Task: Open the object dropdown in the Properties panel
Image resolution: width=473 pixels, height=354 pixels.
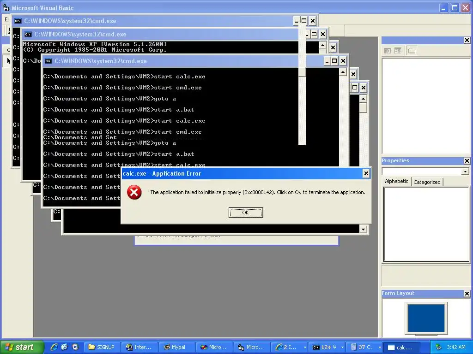Action: [465, 171]
